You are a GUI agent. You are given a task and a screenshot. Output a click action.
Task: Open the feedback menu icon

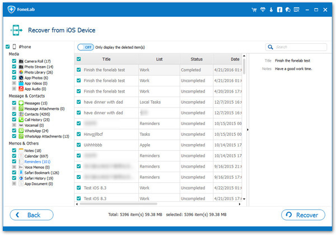coord(297,10)
